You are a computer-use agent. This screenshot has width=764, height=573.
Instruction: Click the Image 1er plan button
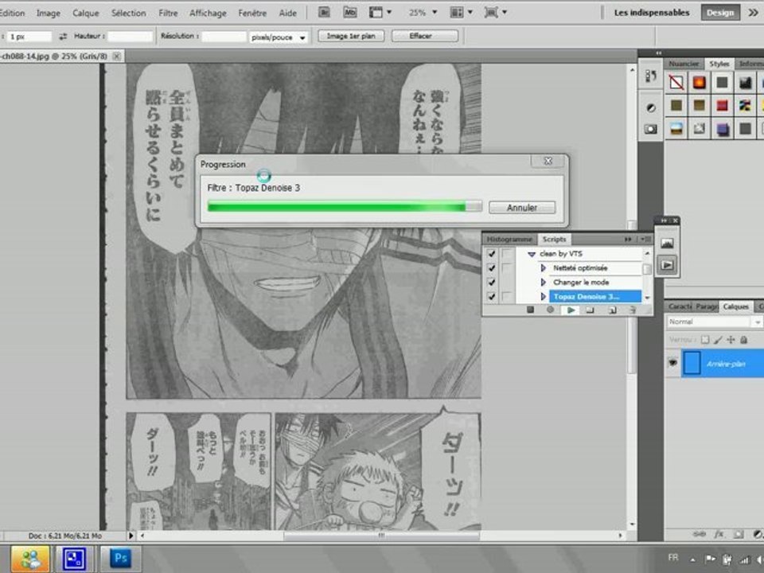(x=351, y=36)
